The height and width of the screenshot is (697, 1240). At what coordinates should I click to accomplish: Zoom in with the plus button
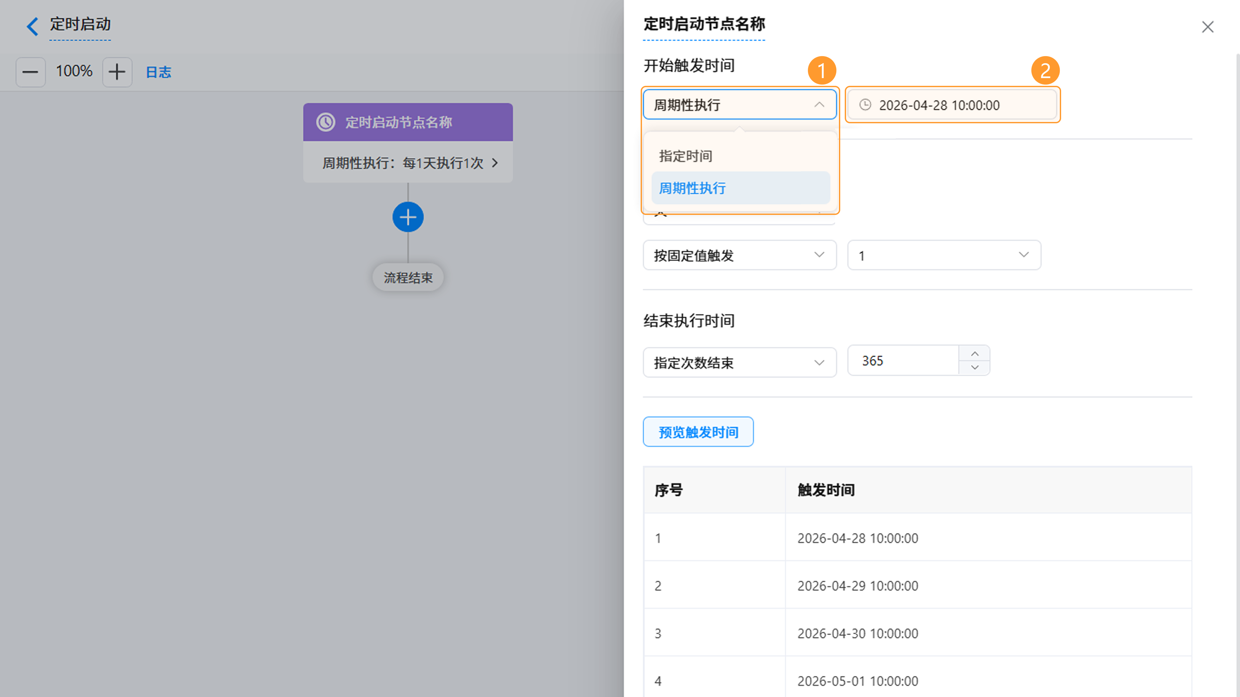pos(117,72)
